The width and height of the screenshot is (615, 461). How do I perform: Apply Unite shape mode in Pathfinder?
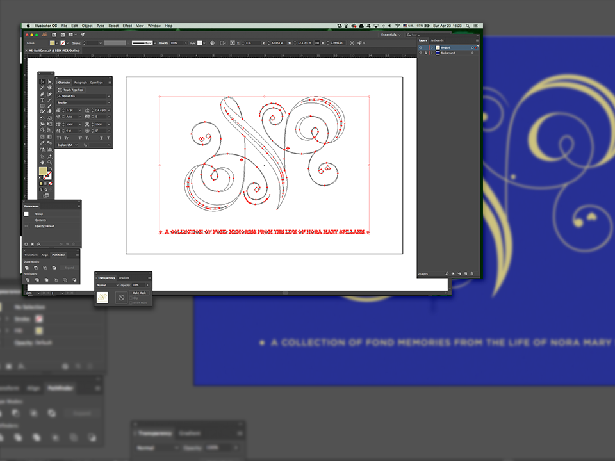pos(27,268)
